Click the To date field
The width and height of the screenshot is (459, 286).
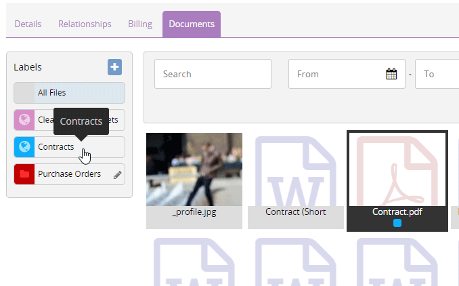click(437, 74)
